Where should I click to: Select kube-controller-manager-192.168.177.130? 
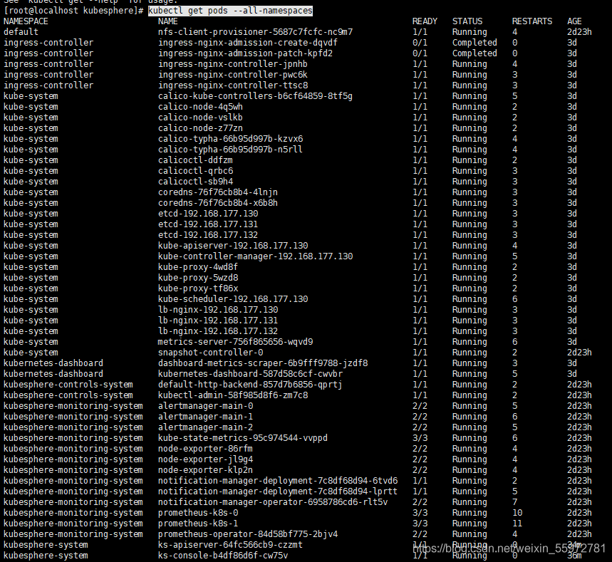[255, 256]
